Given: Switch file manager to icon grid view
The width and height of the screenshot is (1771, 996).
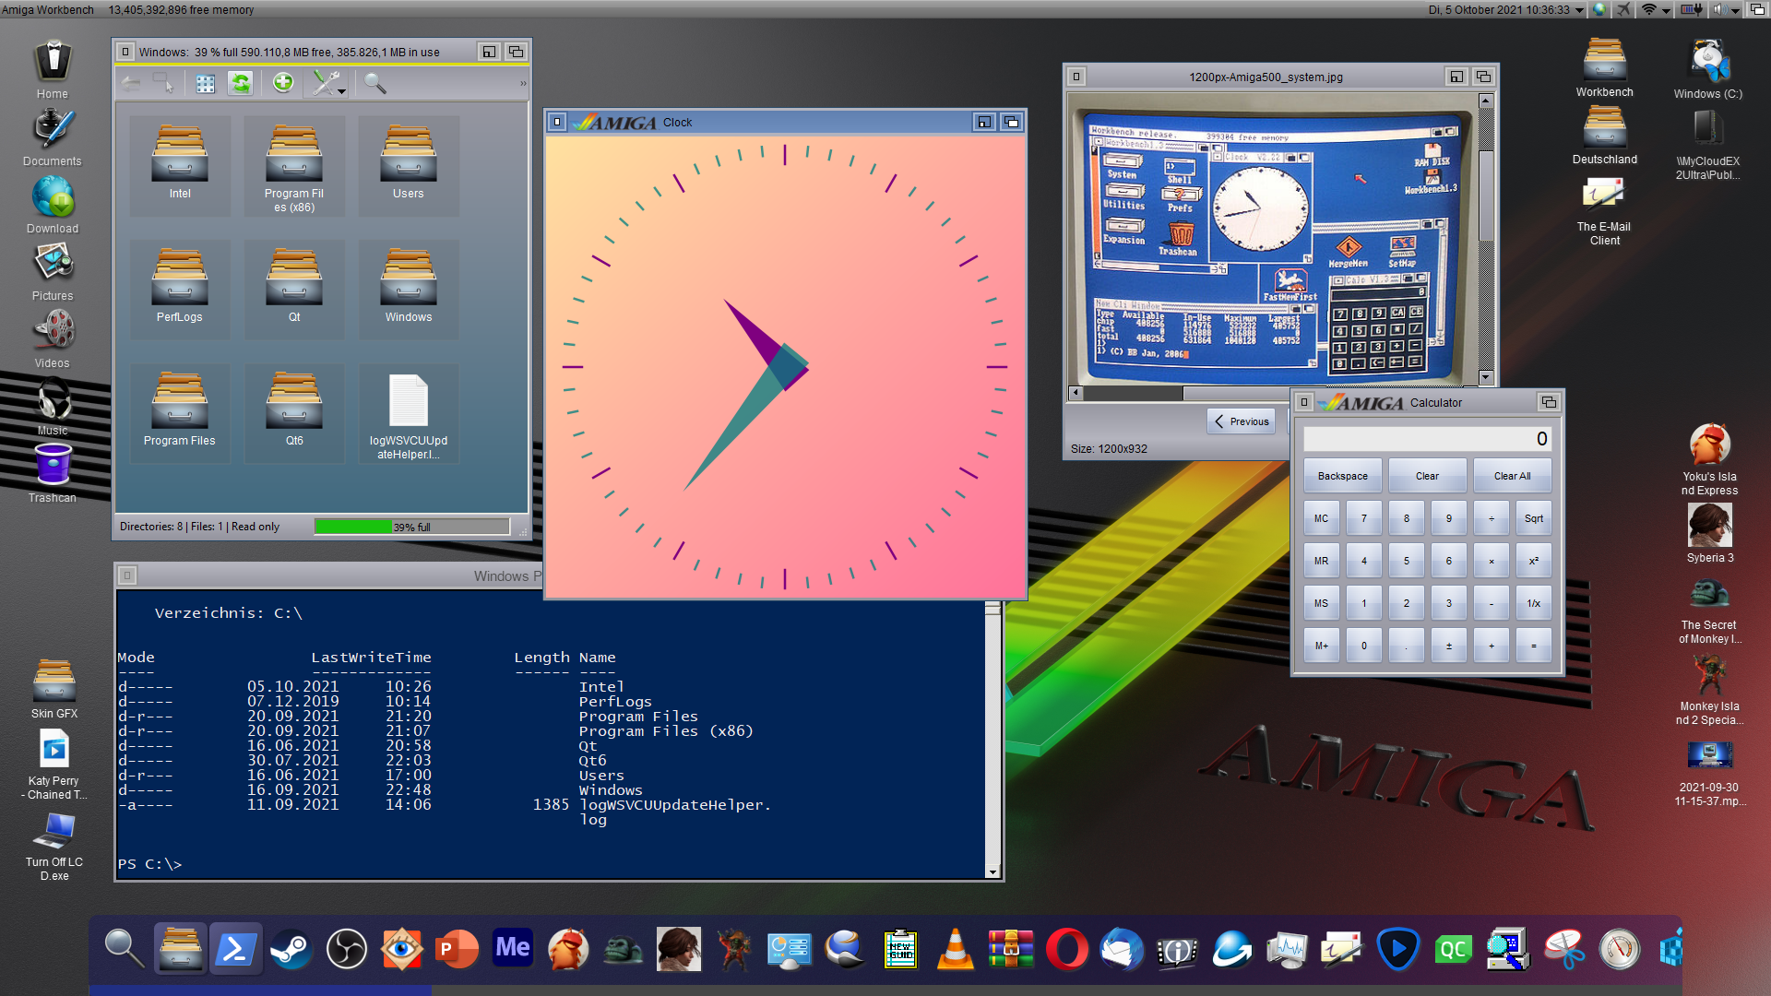Looking at the screenshot, I should (x=206, y=84).
